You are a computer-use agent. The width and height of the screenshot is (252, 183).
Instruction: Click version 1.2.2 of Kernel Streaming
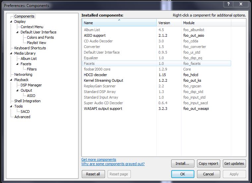(163, 80)
